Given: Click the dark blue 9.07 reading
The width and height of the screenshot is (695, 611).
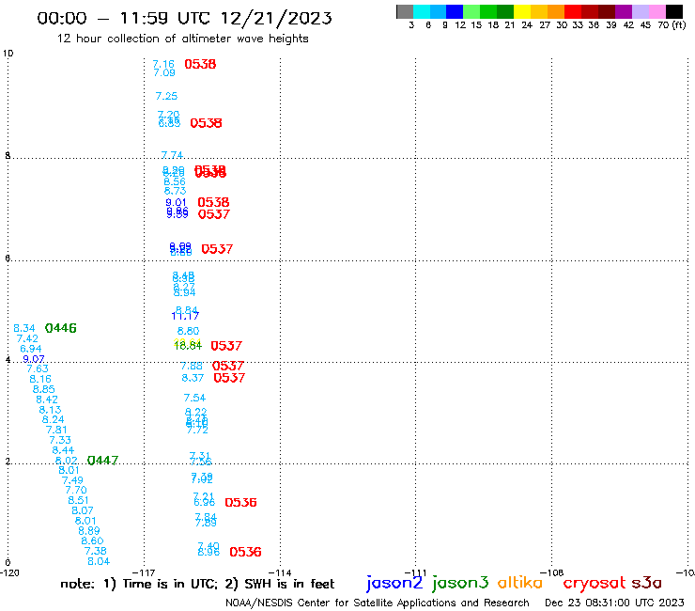Looking at the screenshot, I should (x=34, y=359).
